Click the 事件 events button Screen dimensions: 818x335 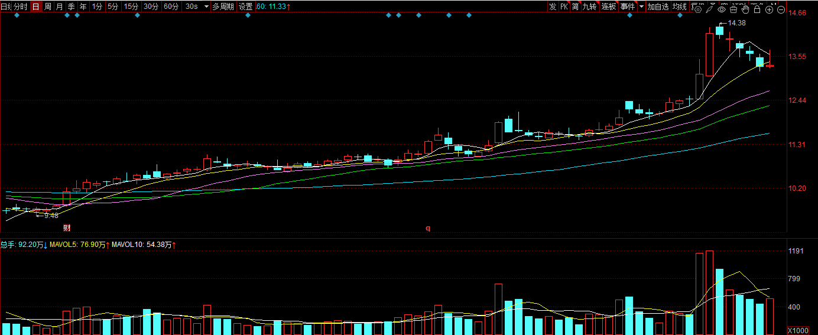pos(628,6)
